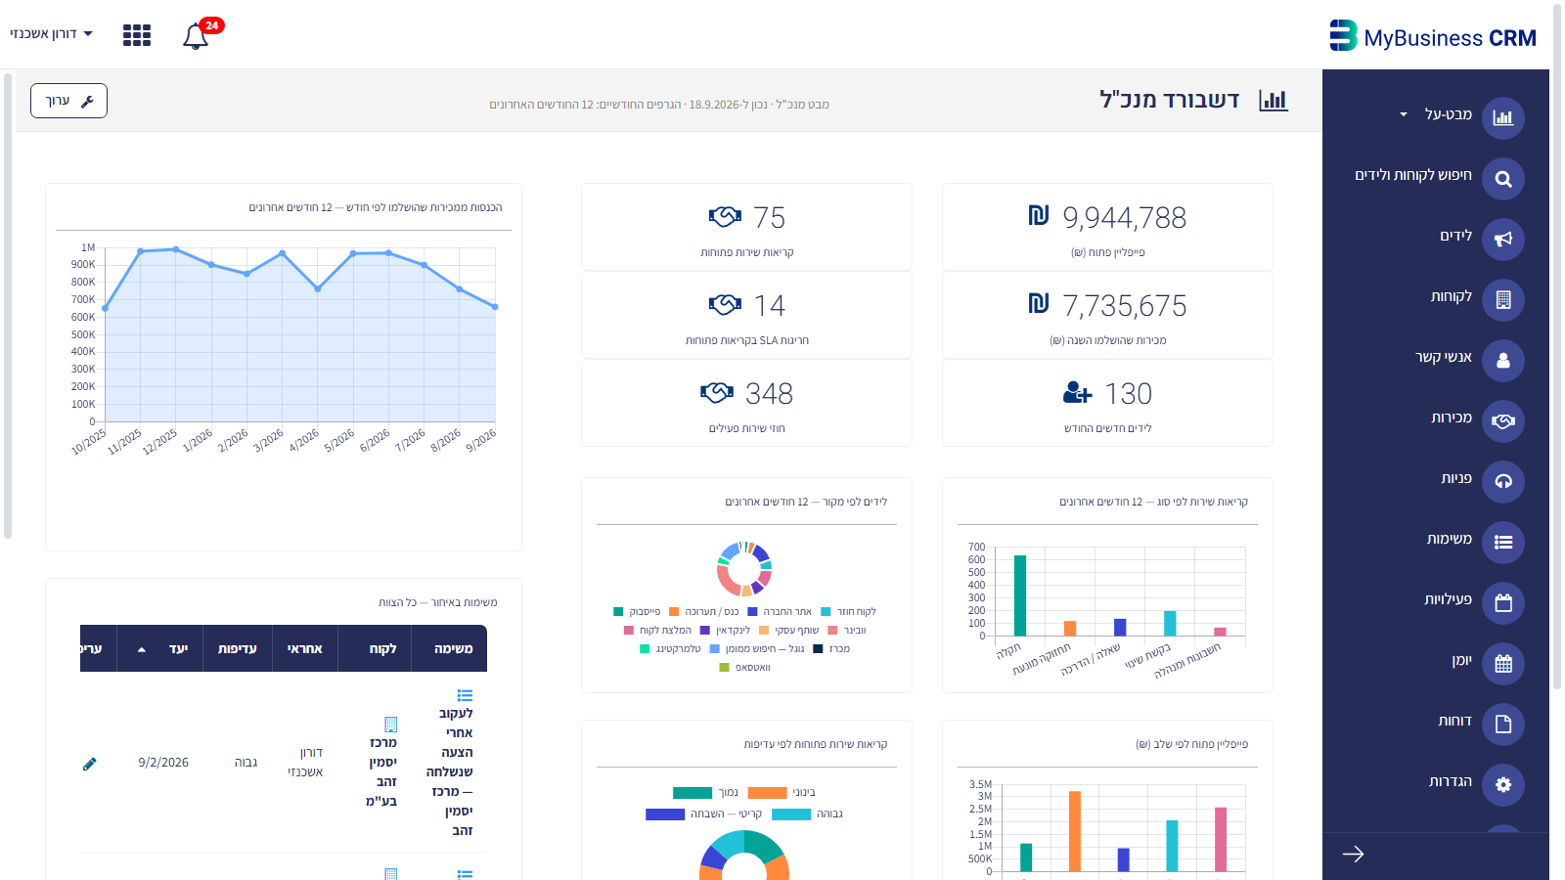Click the 348 active service contracts card
This screenshot has height=880, width=1565.
coord(746,403)
